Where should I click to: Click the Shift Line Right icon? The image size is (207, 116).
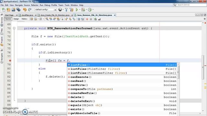pos(82,19)
